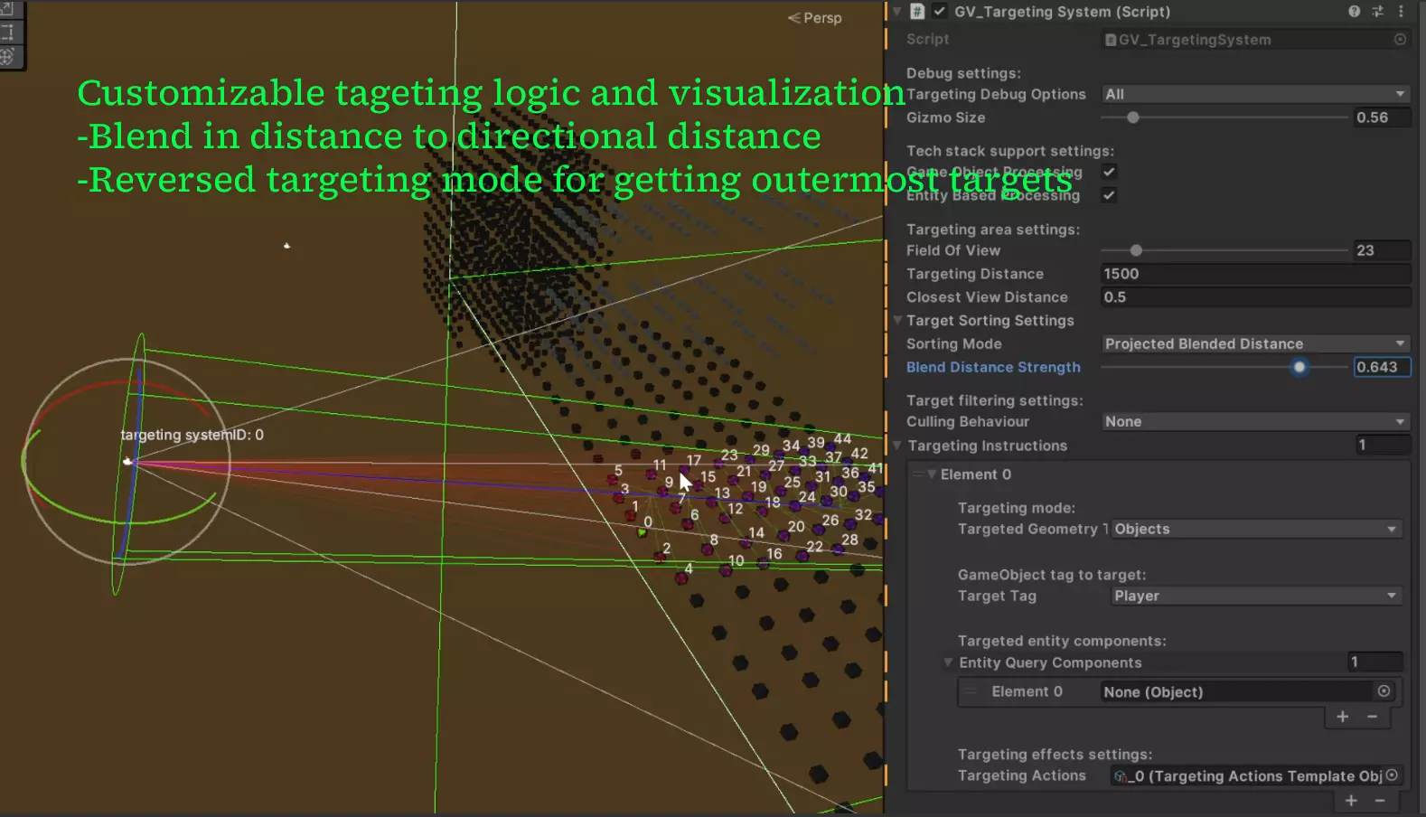Open object picker for Targeting Actions
The height and width of the screenshot is (817, 1426).
pyautogui.click(x=1392, y=775)
